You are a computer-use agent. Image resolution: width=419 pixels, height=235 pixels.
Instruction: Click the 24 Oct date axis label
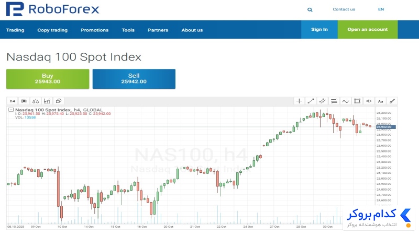coord(248,227)
